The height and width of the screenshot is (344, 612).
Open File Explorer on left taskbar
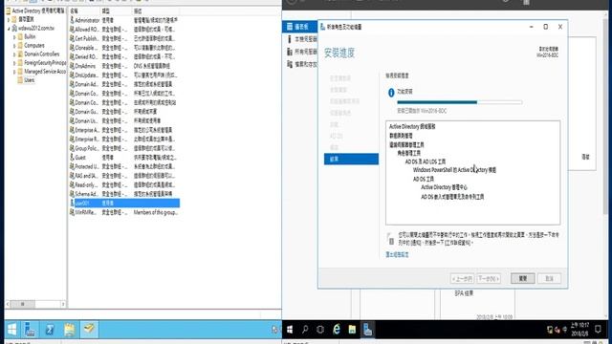coord(70,330)
